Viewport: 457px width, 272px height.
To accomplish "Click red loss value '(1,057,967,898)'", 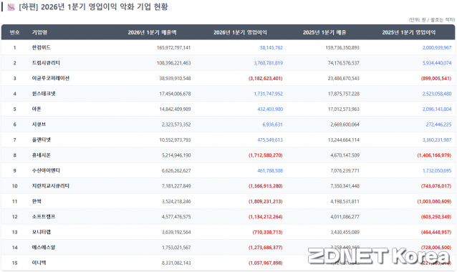I will (266, 263).
